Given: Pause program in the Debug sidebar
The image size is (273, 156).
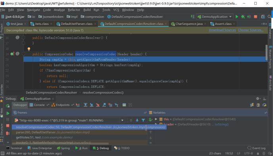Looking at the screenshot, I should (8, 120).
